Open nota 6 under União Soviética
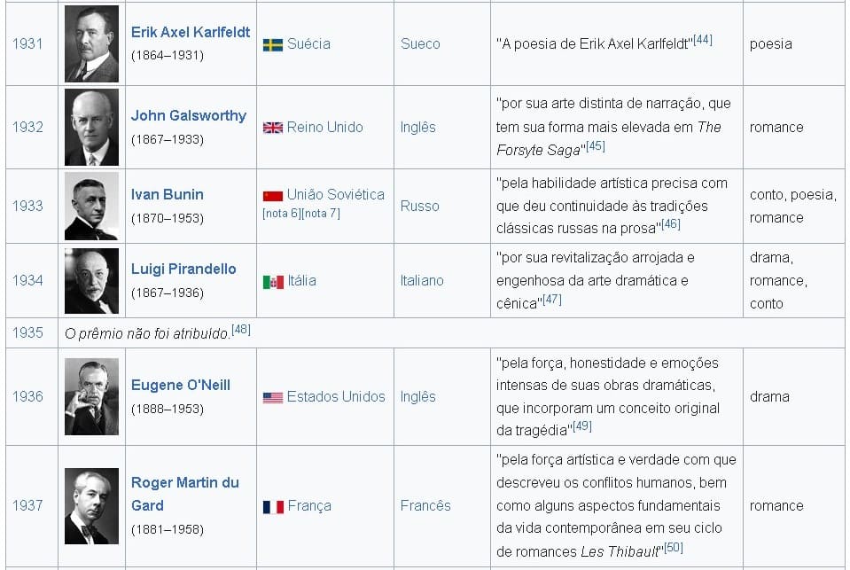Viewport: 850px width, 570px height. tap(282, 213)
